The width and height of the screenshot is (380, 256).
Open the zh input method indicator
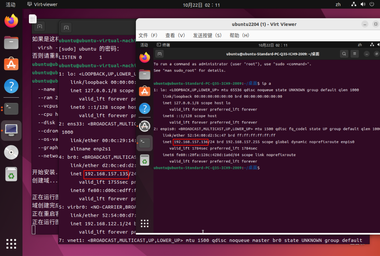point(338,5)
